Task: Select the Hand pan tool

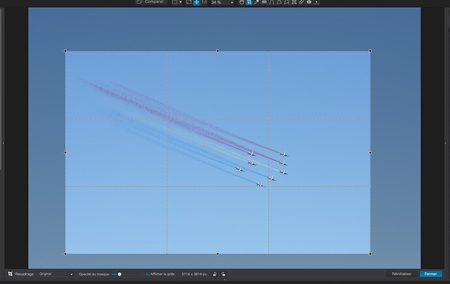Action: click(x=242, y=2)
